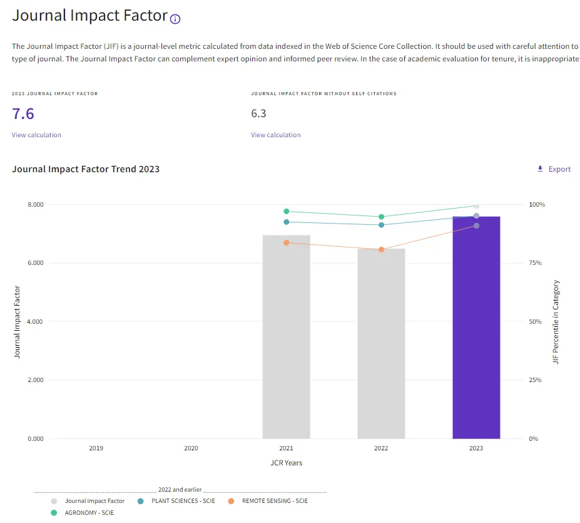580x523 pixels.
Task: Select the gray 2021 bar
Action: coord(287,337)
